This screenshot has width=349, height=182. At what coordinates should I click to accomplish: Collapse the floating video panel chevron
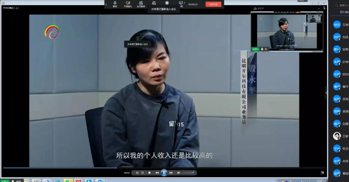coord(319,9)
